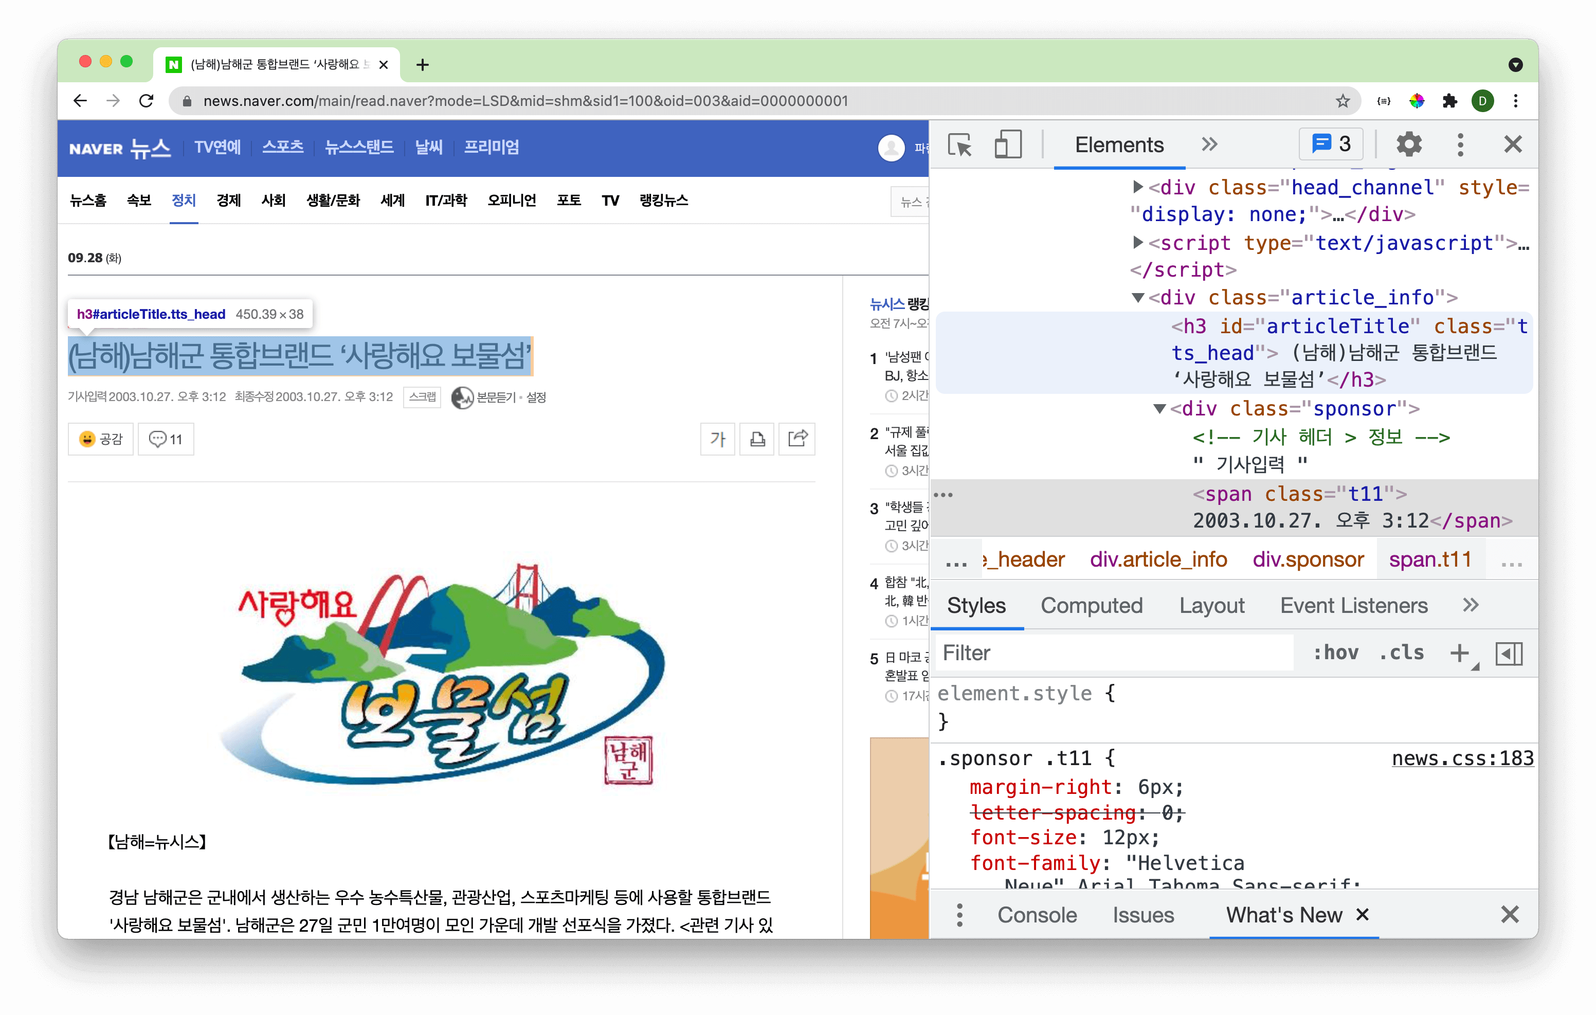Select the span class t11 node
Image resolution: width=1596 pixels, height=1015 pixels.
(1235, 507)
